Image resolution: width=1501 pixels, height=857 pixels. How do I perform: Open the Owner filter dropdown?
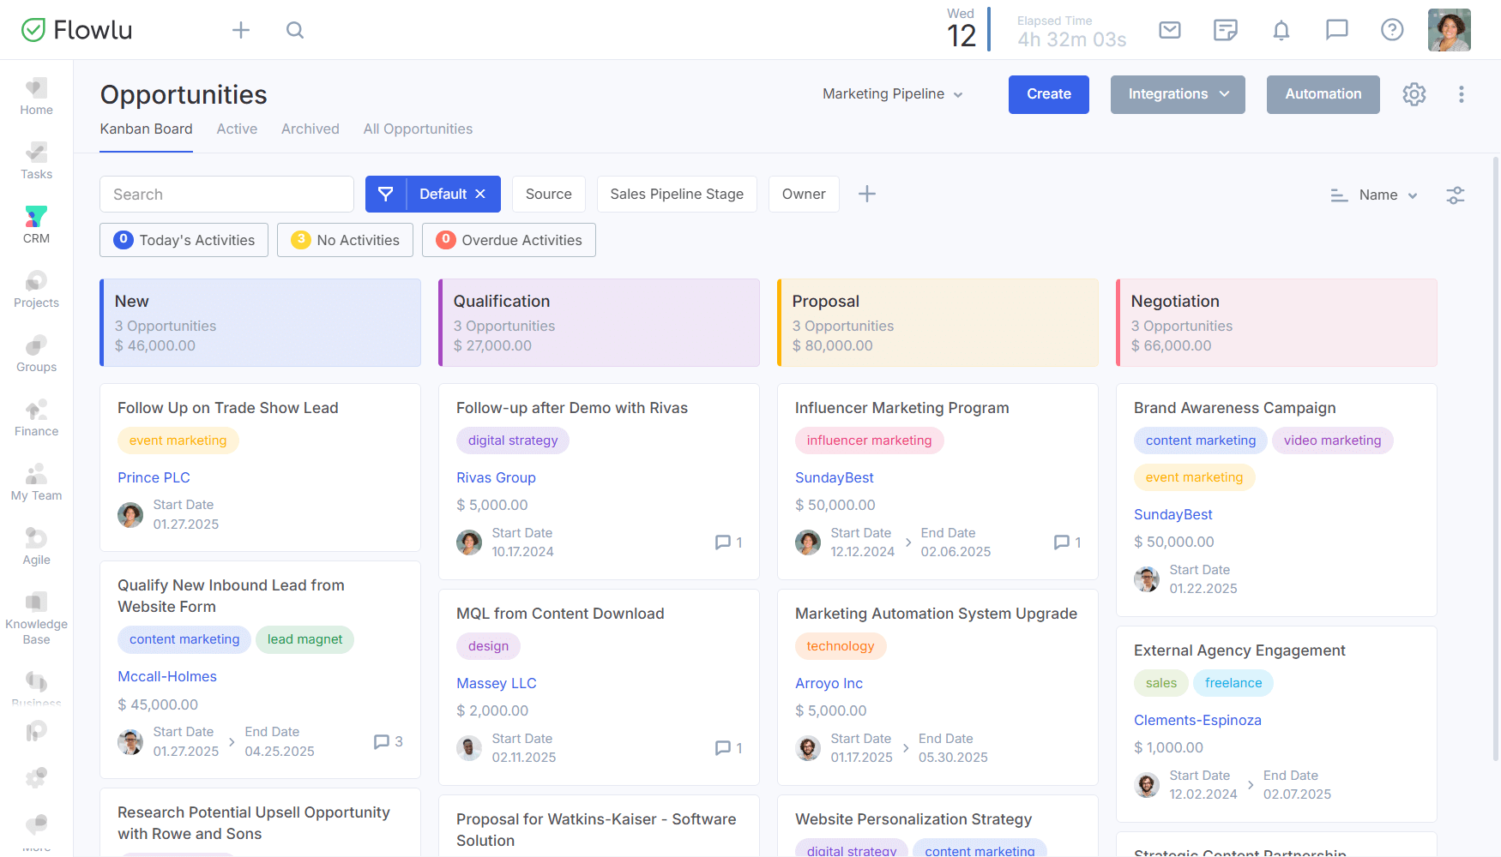pos(804,195)
